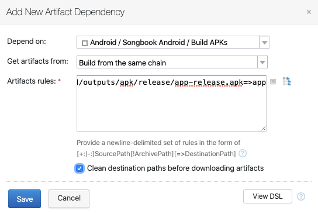Click the 'Clean destination paths before downloading artifacts' label
The height and width of the screenshot is (214, 318).
[175, 168]
